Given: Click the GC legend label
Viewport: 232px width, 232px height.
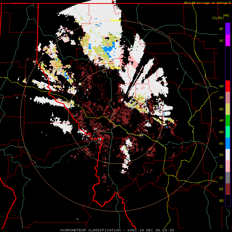Looking at the screenshot, I should point(221,178).
